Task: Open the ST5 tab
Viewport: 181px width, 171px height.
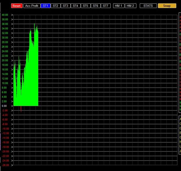Action: click(86, 6)
